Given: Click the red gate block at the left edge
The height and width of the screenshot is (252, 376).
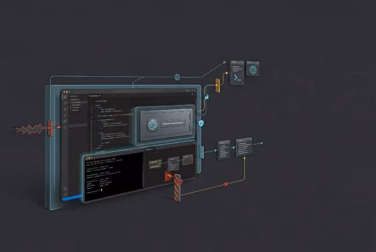Looking at the screenshot, I should click(x=50, y=128).
